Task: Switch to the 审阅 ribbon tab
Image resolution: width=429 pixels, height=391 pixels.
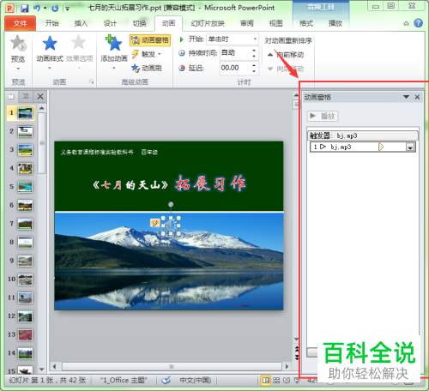Action: pyautogui.click(x=247, y=23)
